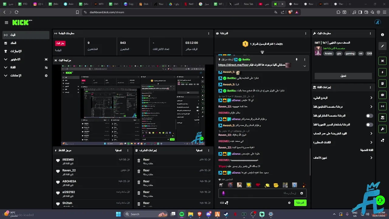
Task: Click the stream preview thumbnail
Action: pos(133,105)
